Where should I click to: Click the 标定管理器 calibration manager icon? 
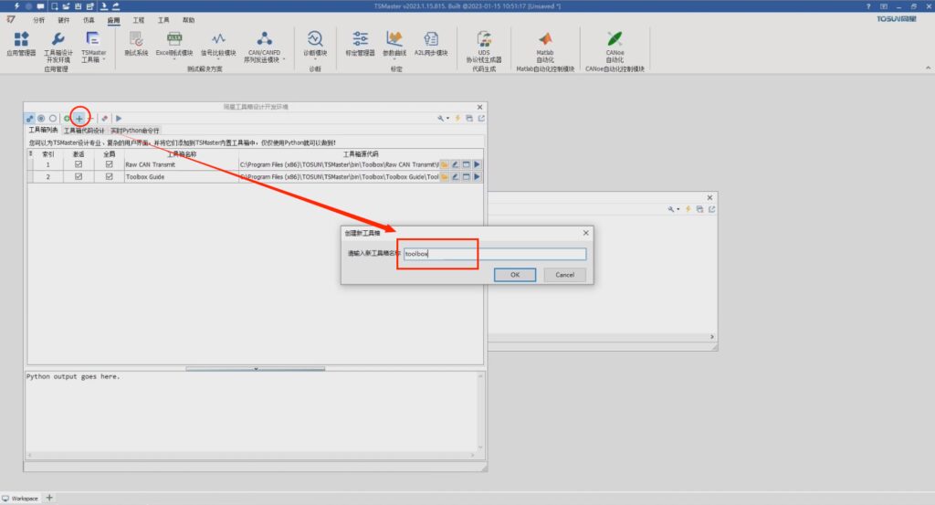pyautogui.click(x=360, y=44)
